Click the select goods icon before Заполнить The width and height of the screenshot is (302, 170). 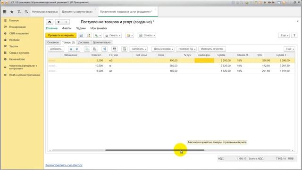coord(125,49)
